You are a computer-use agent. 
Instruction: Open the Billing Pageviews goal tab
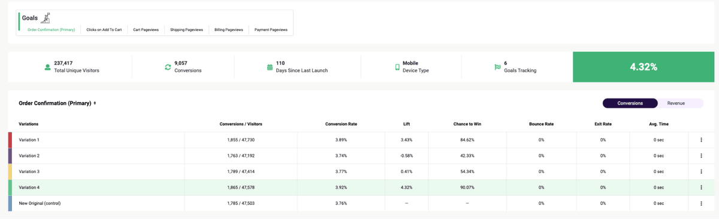click(x=229, y=29)
